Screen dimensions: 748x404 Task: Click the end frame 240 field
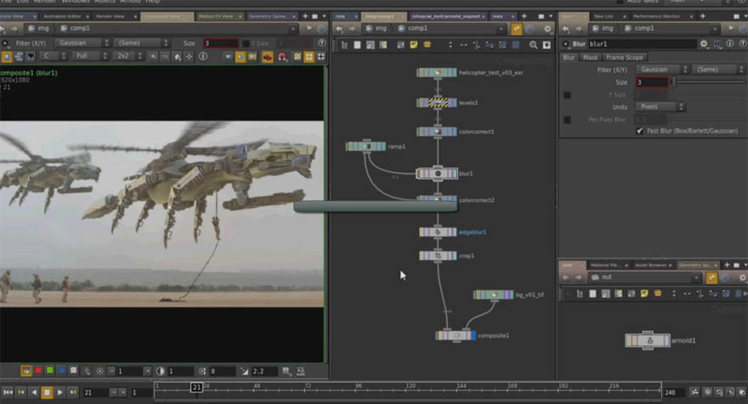click(673, 393)
